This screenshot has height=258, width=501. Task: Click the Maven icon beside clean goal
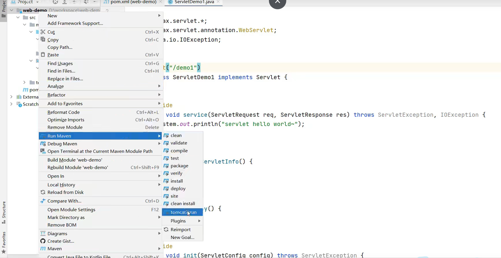pyautogui.click(x=166, y=135)
